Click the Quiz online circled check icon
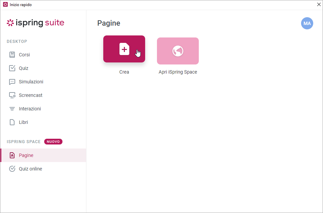Screen dimensions: 323x213 click(x=12, y=169)
